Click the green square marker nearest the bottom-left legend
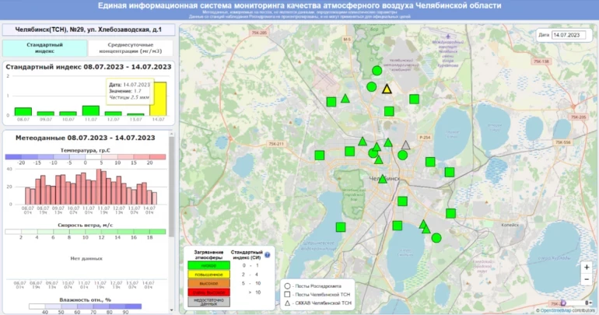599x315 pixels. tap(340, 227)
